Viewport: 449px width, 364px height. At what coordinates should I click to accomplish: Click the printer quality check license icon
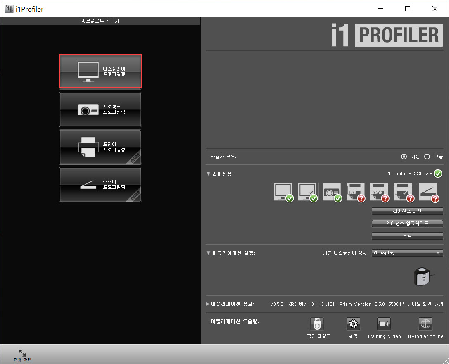pyautogui.click(x=404, y=192)
